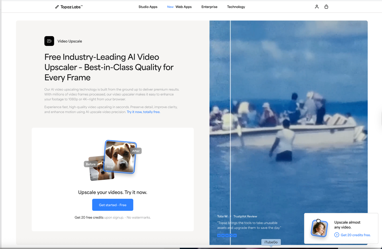This screenshot has width=382, height=249.
Task: Click the circled arrow beside Get 20 credits free
Action: 337,235
